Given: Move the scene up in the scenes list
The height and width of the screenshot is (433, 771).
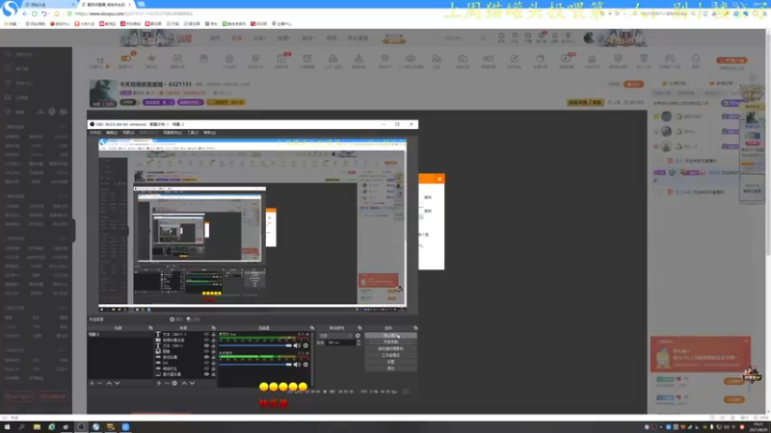Looking at the screenshot, I should pyautogui.click(x=109, y=383).
